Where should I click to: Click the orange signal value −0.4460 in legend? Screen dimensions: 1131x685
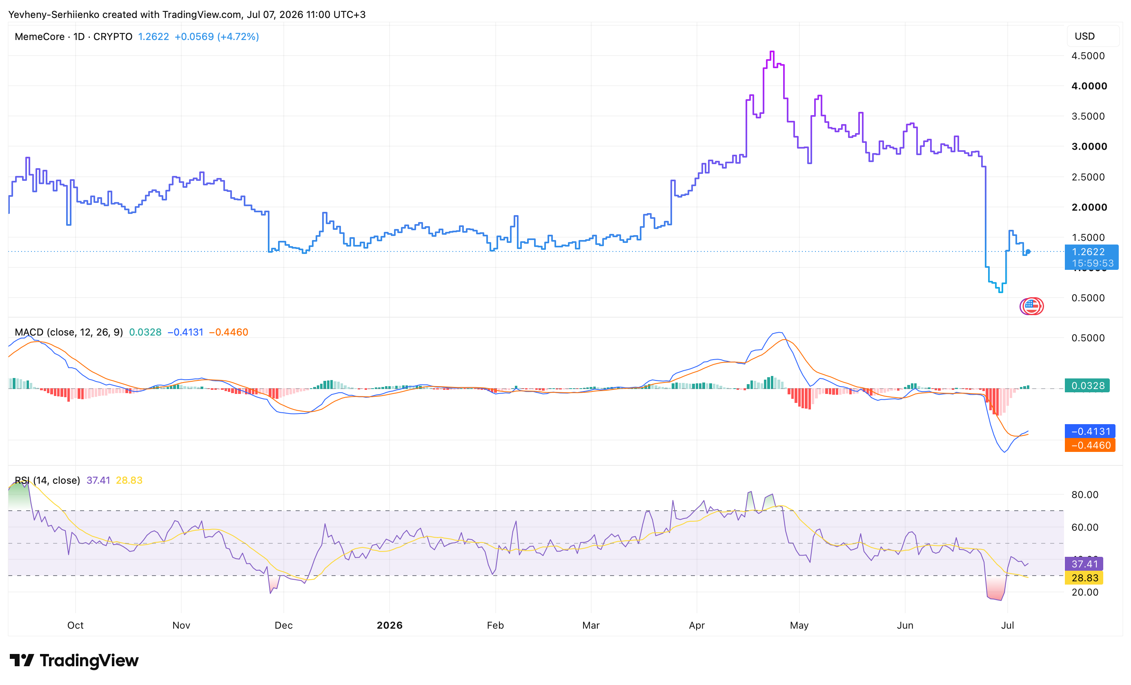pyautogui.click(x=228, y=332)
